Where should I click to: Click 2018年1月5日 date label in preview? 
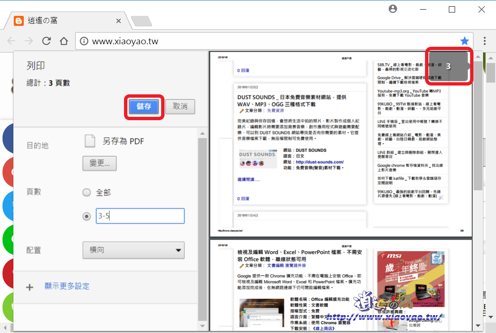coord(248,87)
